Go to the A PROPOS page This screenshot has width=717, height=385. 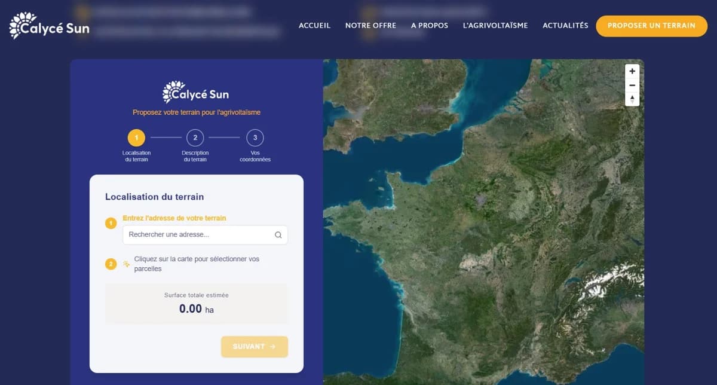click(430, 26)
